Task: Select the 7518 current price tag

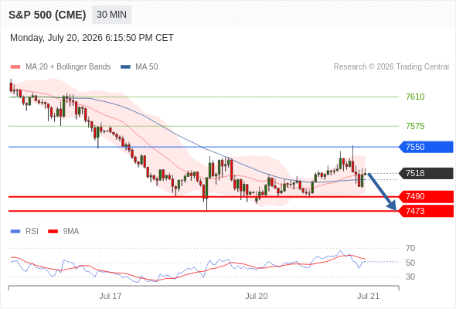Action: 426,173
